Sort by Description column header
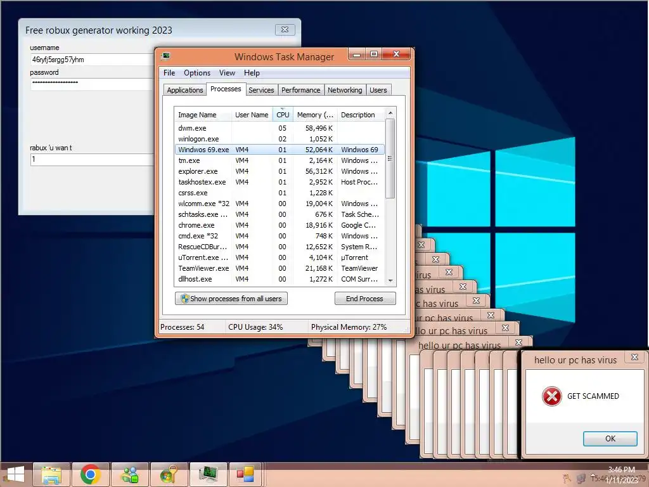 coord(360,115)
